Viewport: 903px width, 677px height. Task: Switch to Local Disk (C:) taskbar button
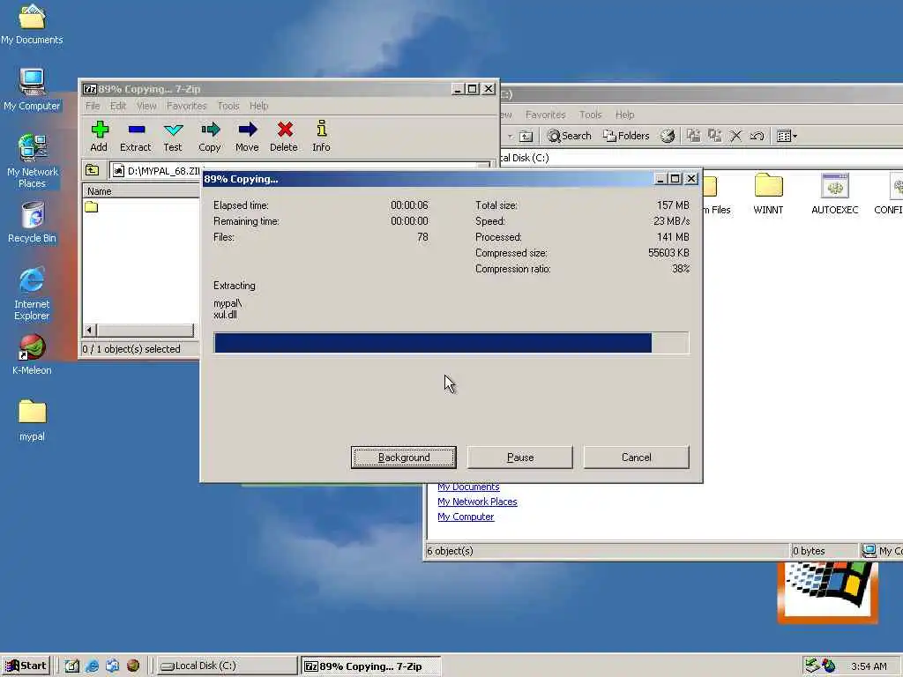click(227, 666)
